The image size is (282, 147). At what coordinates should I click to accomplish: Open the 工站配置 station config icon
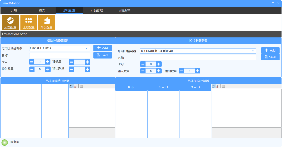[29, 22]
